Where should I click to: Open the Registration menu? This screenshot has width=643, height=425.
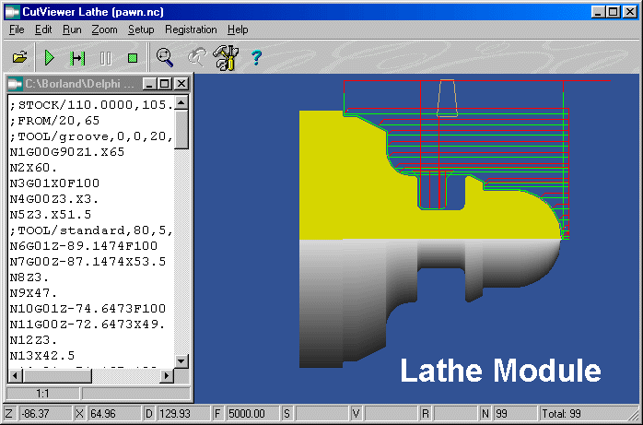191,30
